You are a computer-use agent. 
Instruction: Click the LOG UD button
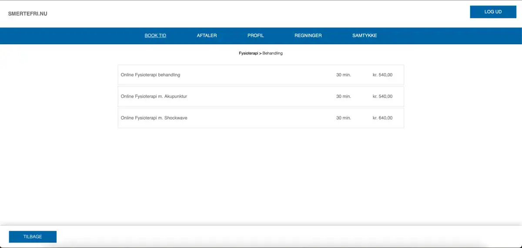click(493, 12)
